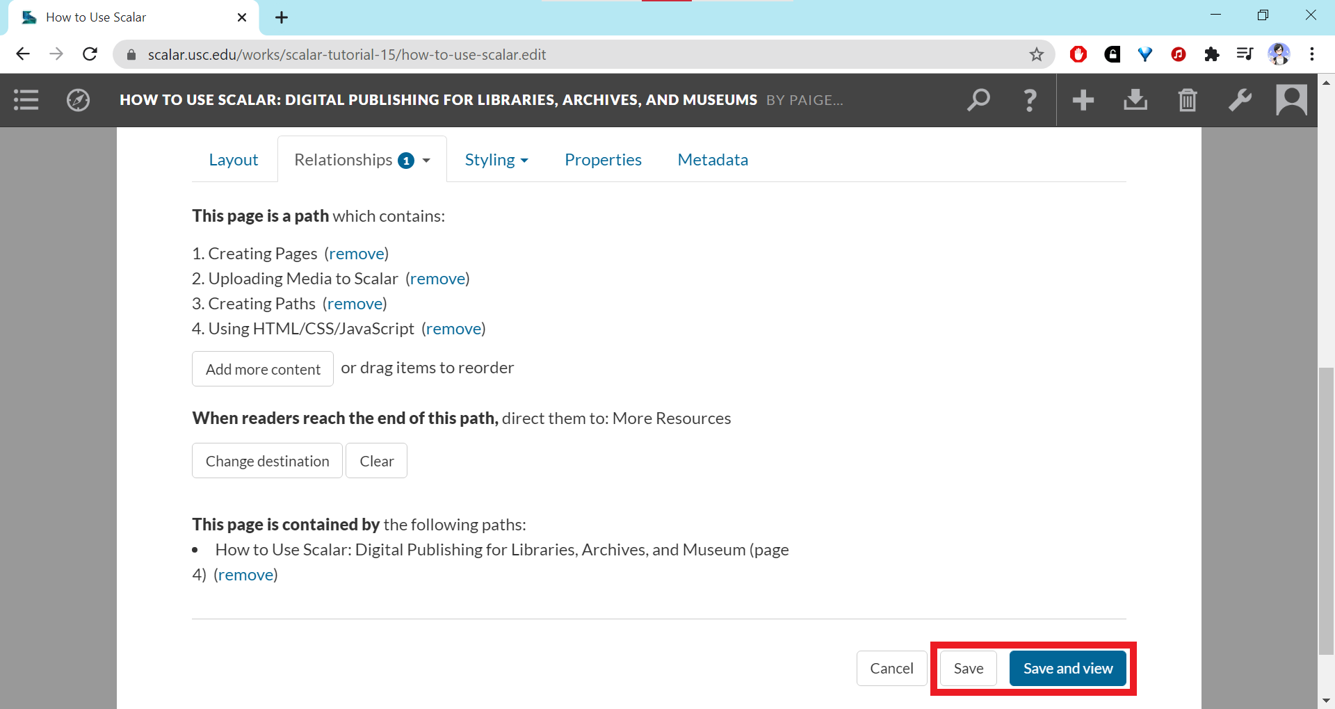This screenshot has width=1335, height=709.
Task: Click the import download icon
Action: click(x=1135, y=100)
